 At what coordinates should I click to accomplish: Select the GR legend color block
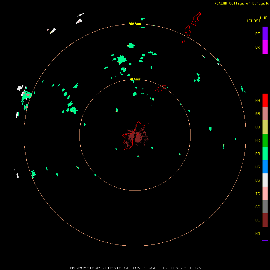[265, 114]
